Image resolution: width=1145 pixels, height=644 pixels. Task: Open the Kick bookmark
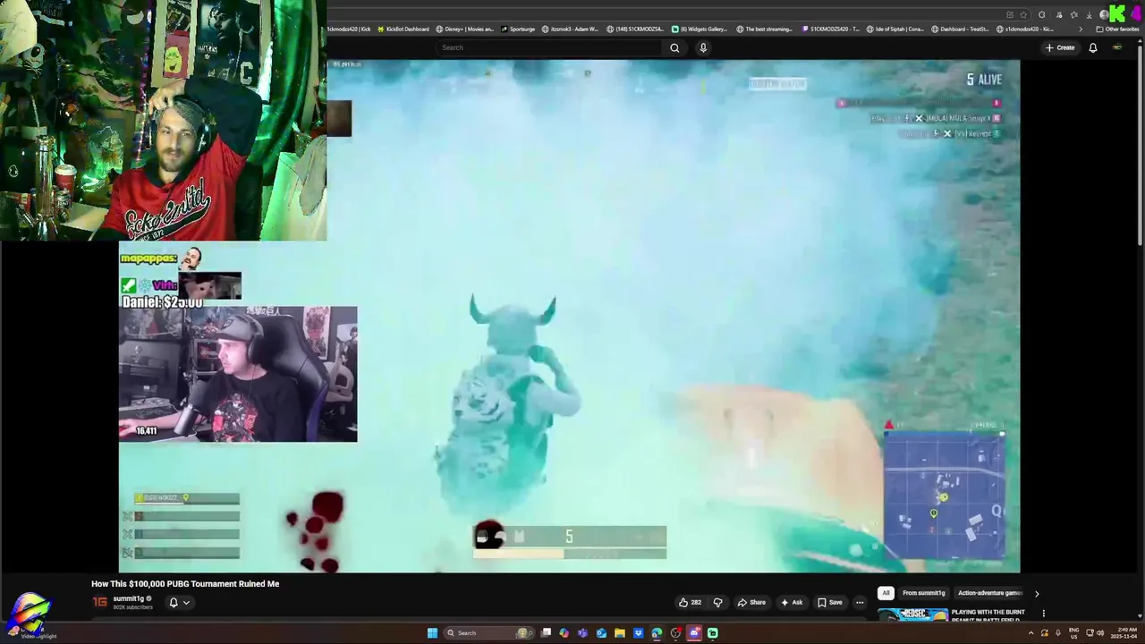348,29
